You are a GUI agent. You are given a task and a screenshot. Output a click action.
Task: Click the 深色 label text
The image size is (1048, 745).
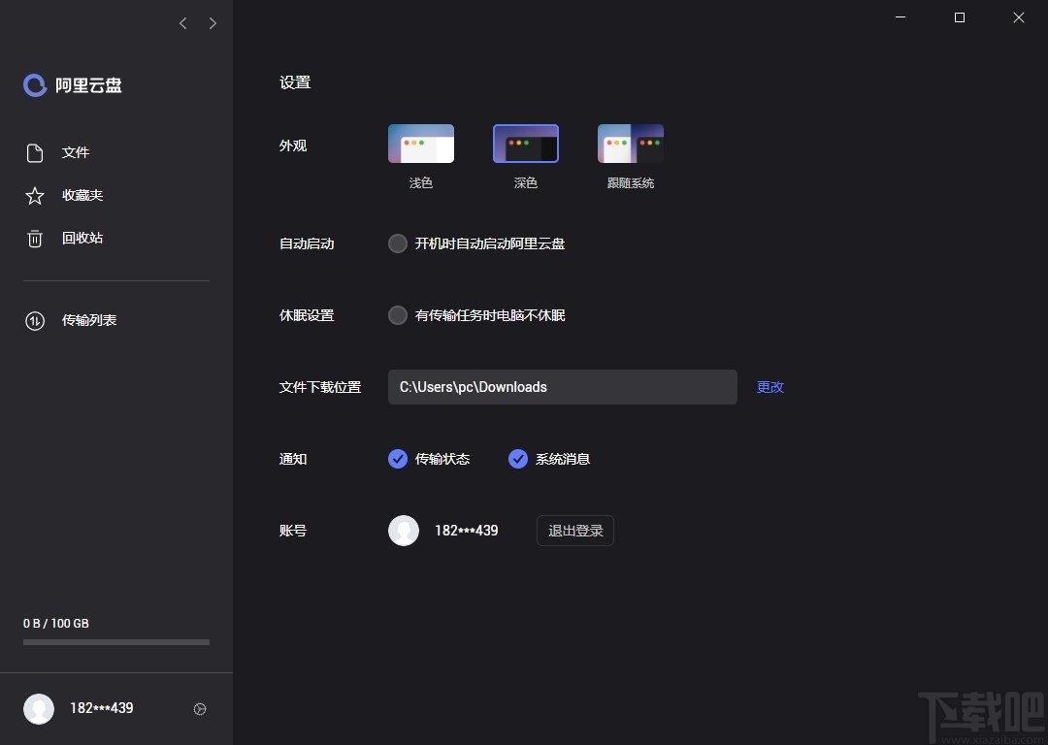526,183
